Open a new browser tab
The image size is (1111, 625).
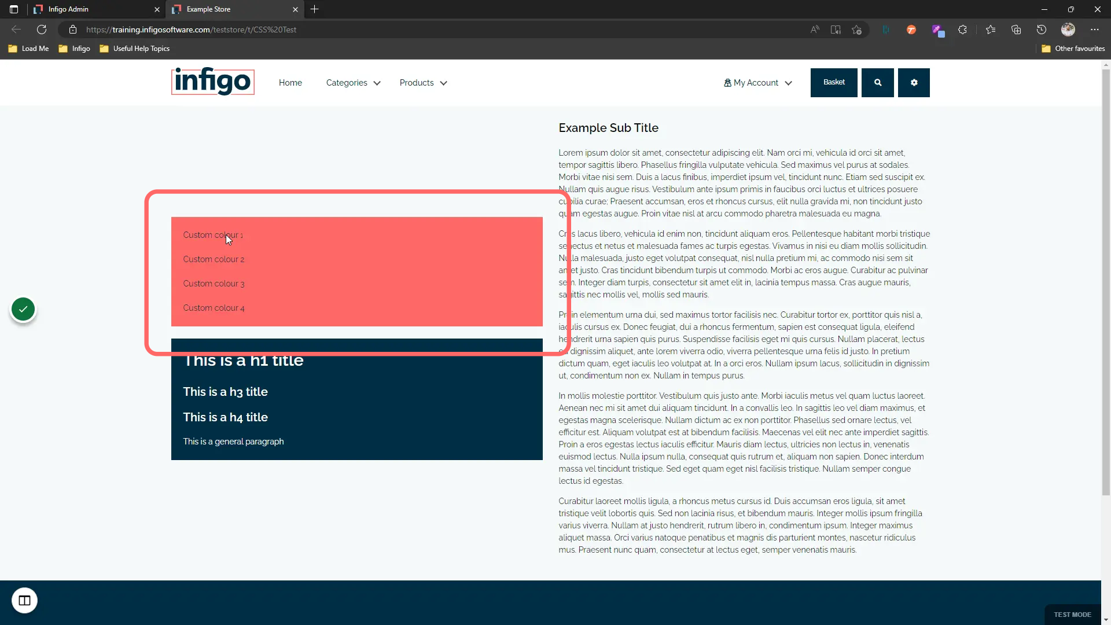tap(314, 9)
